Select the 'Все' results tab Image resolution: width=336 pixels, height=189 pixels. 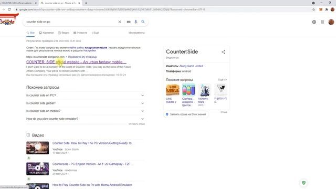[30, 33]
